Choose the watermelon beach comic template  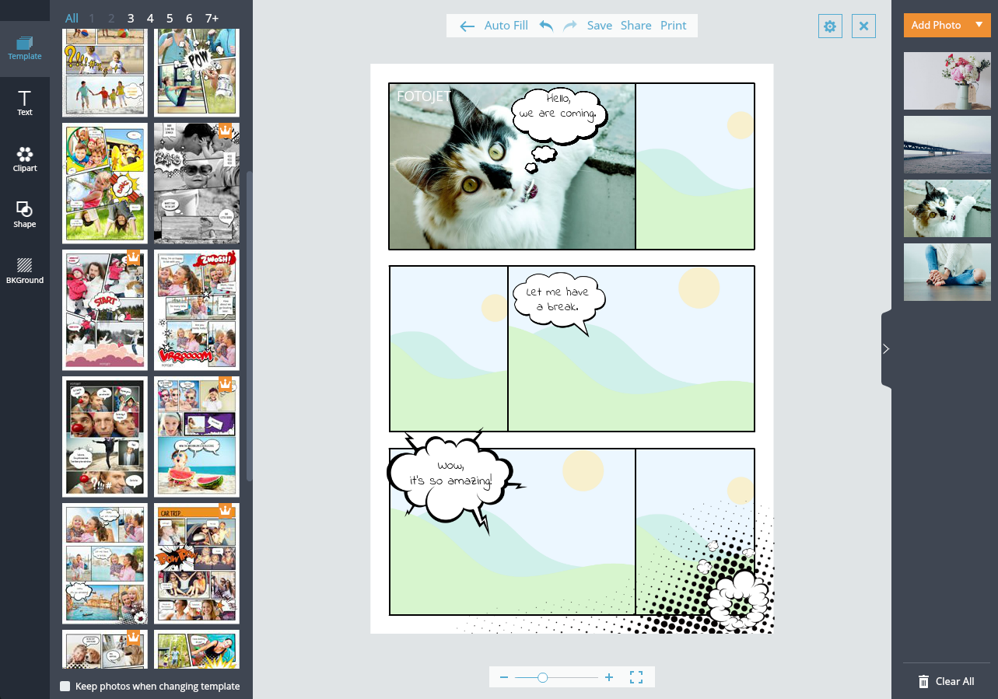click(197, 436)
